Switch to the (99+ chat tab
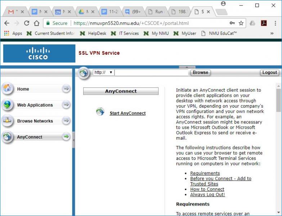Image resolution: width=282 pixels, height=216 pixels. pyautogui.click(x=134, y=12)
